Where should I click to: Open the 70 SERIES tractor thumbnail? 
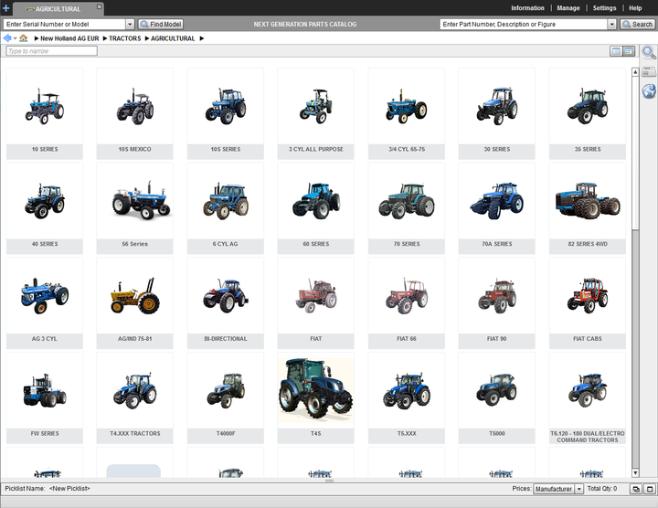[406, 208]
